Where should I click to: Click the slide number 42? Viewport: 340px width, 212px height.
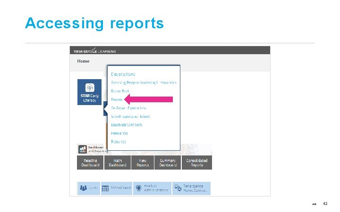click(x=325, y=204)
